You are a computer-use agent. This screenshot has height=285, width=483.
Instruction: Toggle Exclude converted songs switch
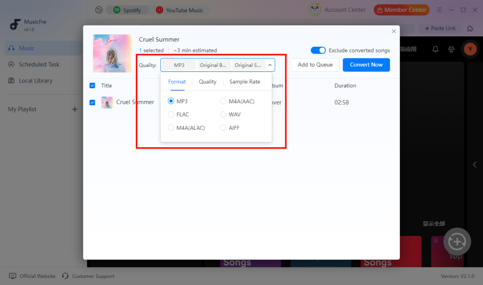tap(318, 50)
